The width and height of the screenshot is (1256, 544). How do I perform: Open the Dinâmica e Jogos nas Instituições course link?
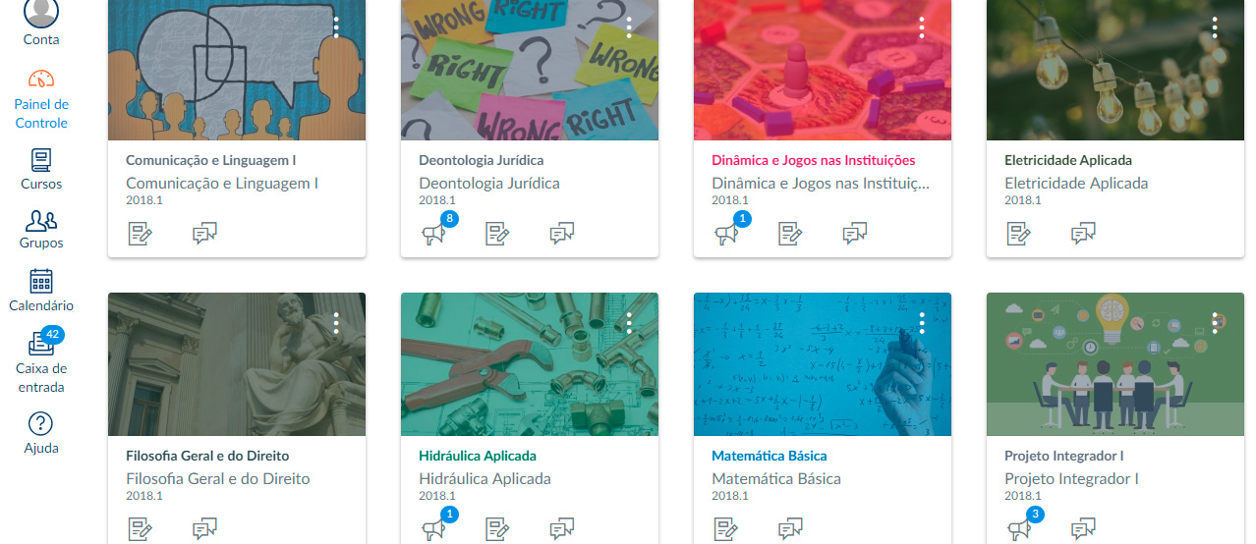(x=813, y=160)
